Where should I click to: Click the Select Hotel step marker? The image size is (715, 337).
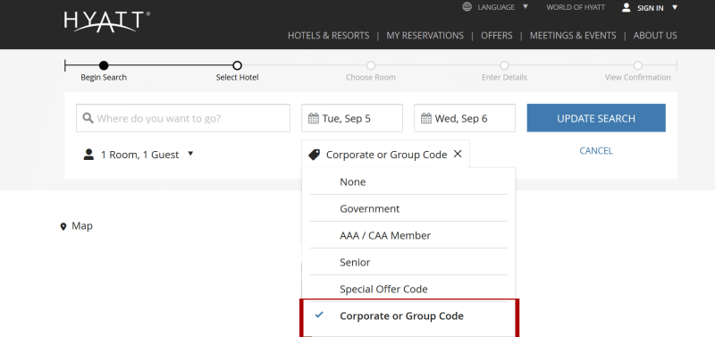tap(237, 65)
